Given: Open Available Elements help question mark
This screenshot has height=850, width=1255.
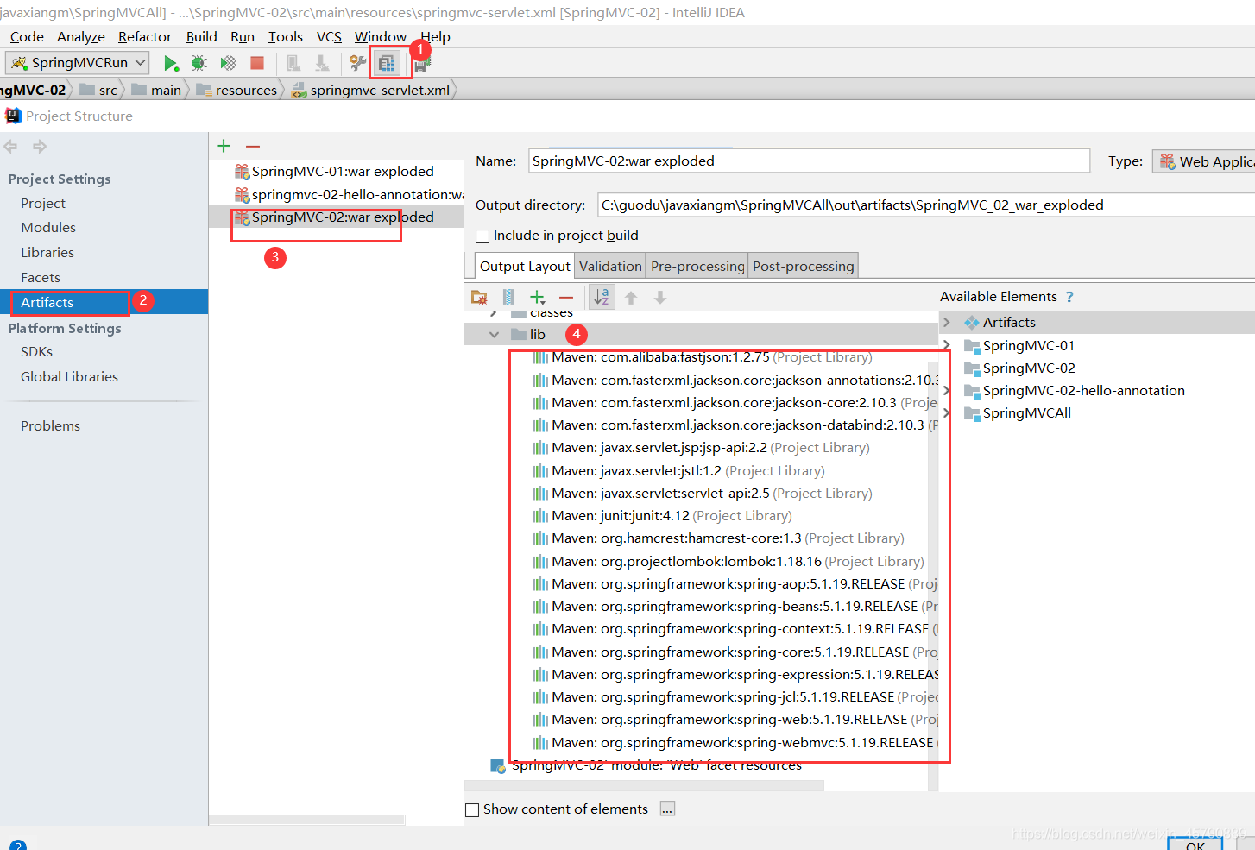Looking at the screenshot, I should click(1069, 297).
